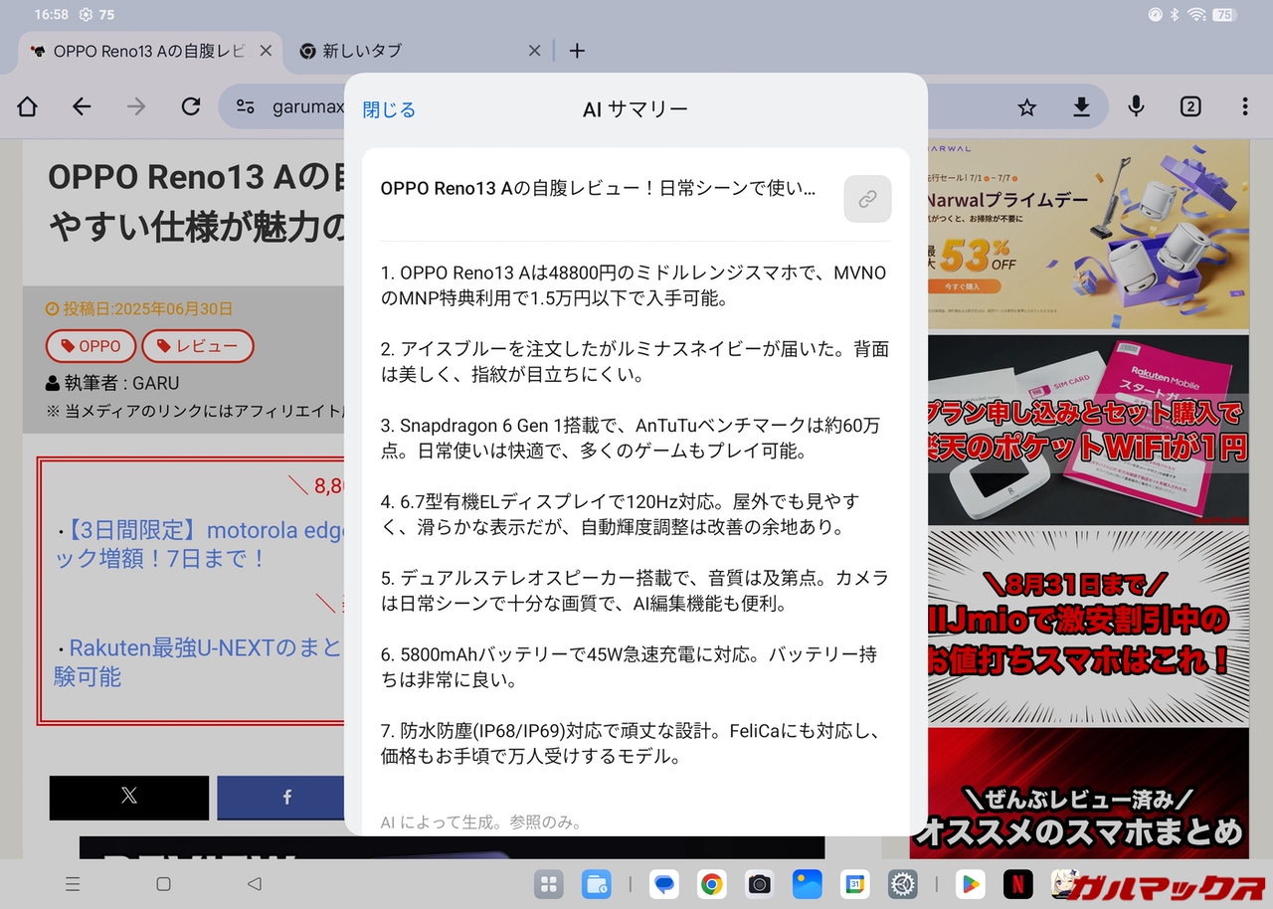Viewport: 1273px width, 909px height.
Task: Go forward with the browser forward arrow
Action: 136,106
